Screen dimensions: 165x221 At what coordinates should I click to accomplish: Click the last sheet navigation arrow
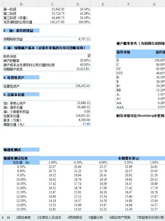pos(8,217)
